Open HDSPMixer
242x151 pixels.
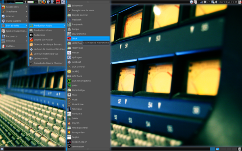pos(88,48)
